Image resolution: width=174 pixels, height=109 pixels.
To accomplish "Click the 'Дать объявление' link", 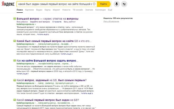I will coord(111,21).
